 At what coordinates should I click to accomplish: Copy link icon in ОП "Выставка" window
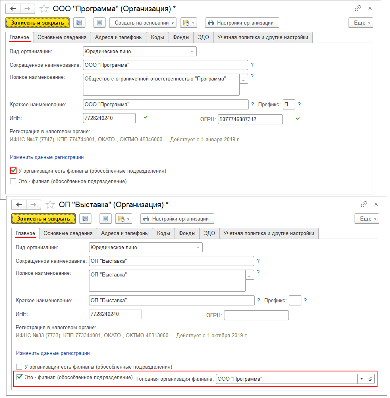click(364, 204)
